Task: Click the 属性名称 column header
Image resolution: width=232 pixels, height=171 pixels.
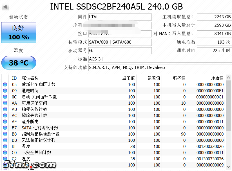Action: click(x=30, y=78)
